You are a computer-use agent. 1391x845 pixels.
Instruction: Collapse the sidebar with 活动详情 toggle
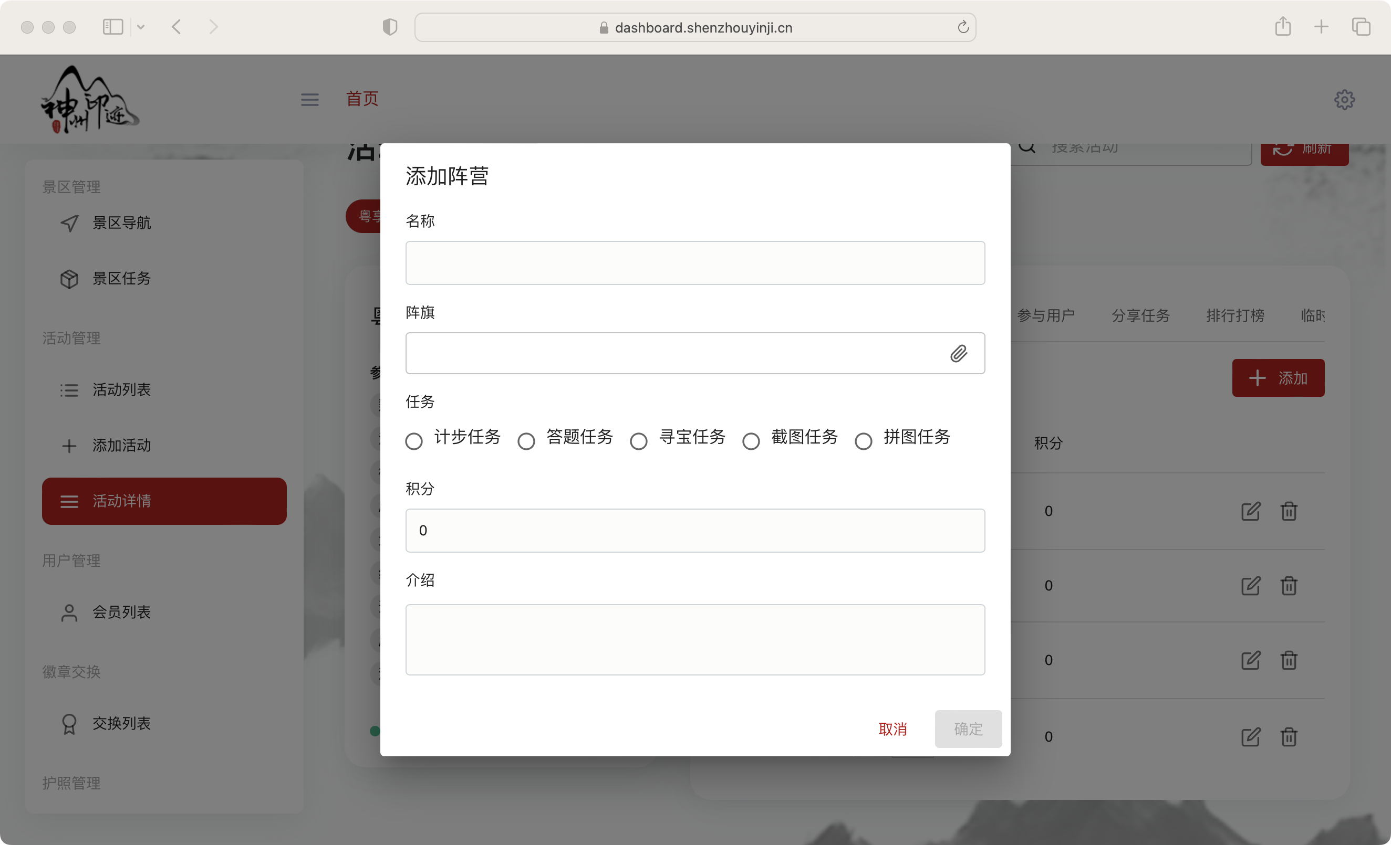pyautogui.click(x=69, y=501)
